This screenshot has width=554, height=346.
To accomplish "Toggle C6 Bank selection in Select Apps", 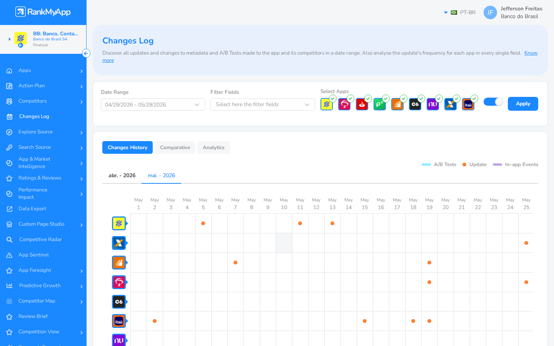I will click(x=415, y=104).
